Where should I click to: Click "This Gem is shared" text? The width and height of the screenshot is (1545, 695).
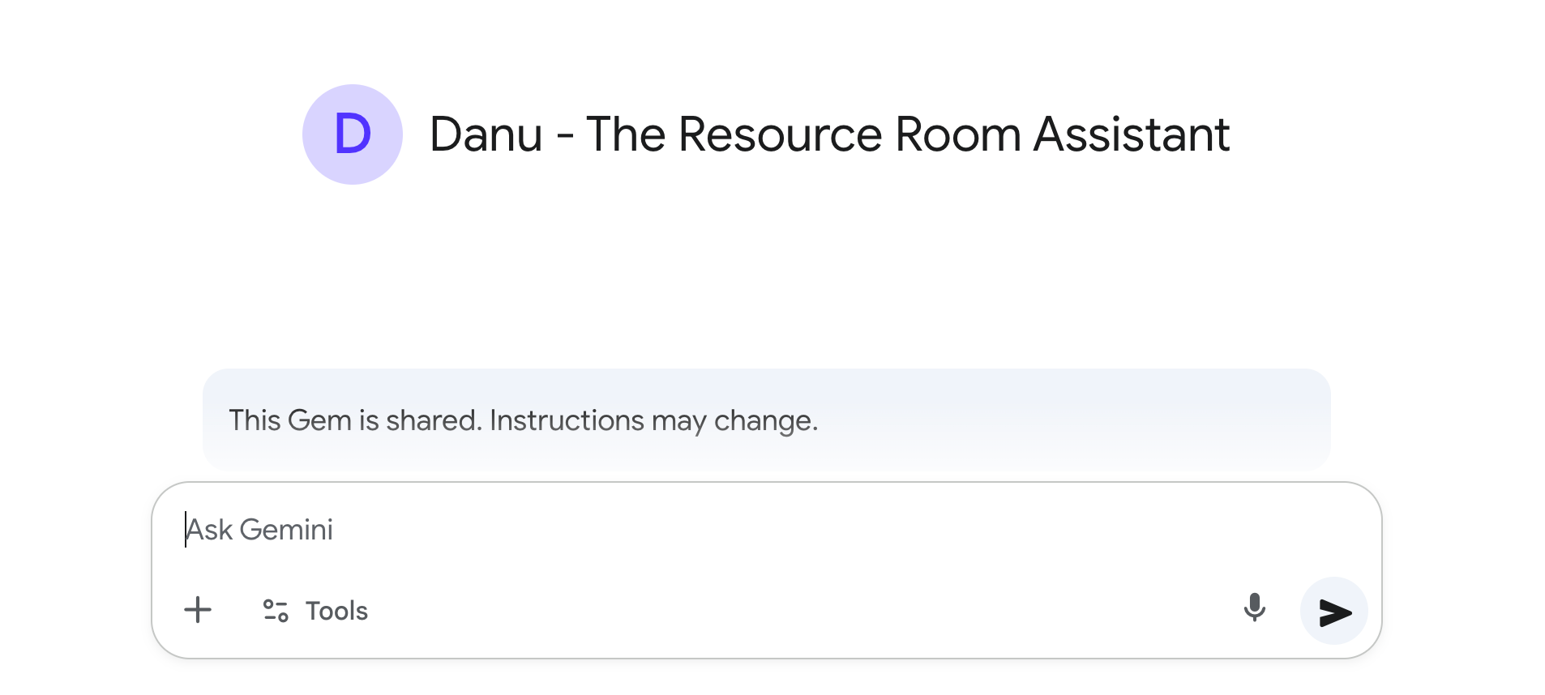point(355,421)
